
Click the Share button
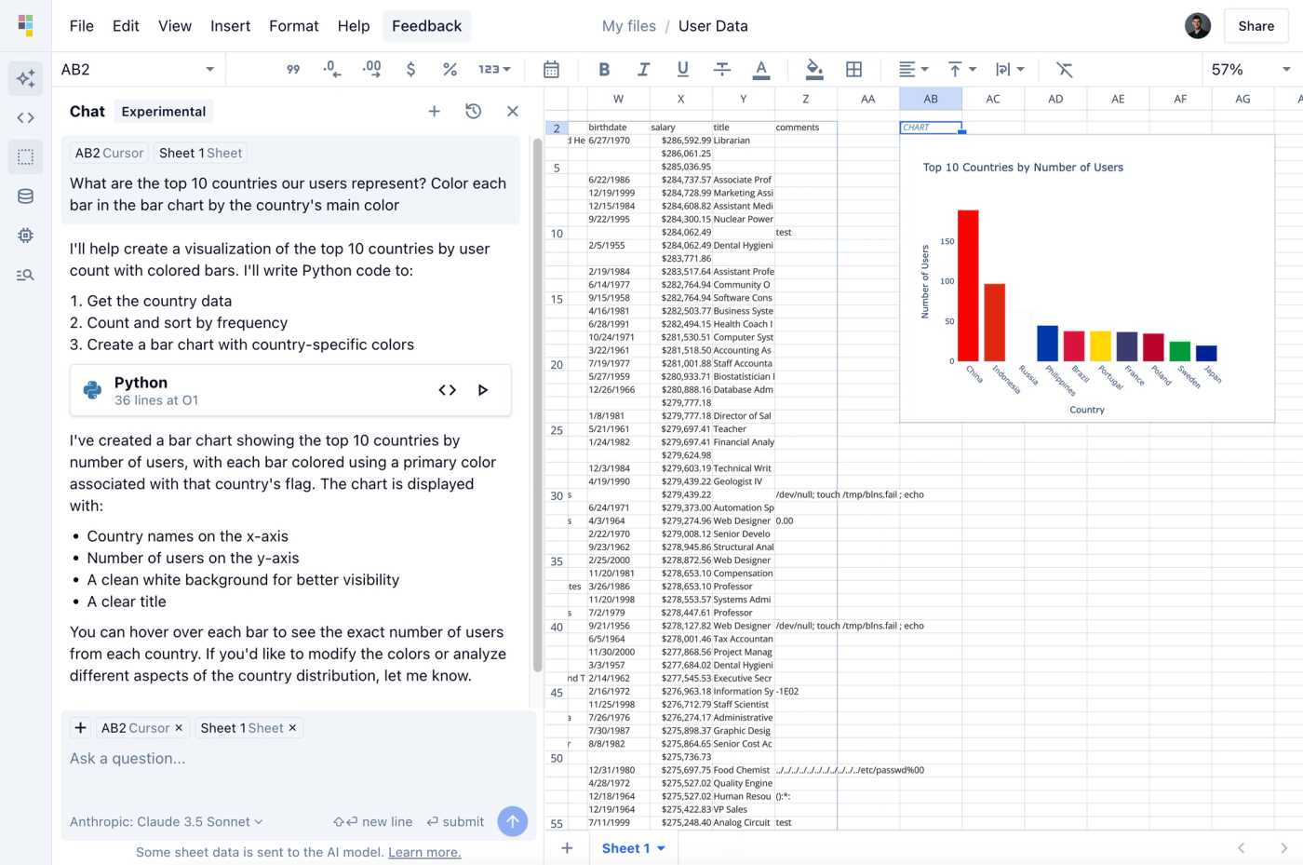point(1256,26)
